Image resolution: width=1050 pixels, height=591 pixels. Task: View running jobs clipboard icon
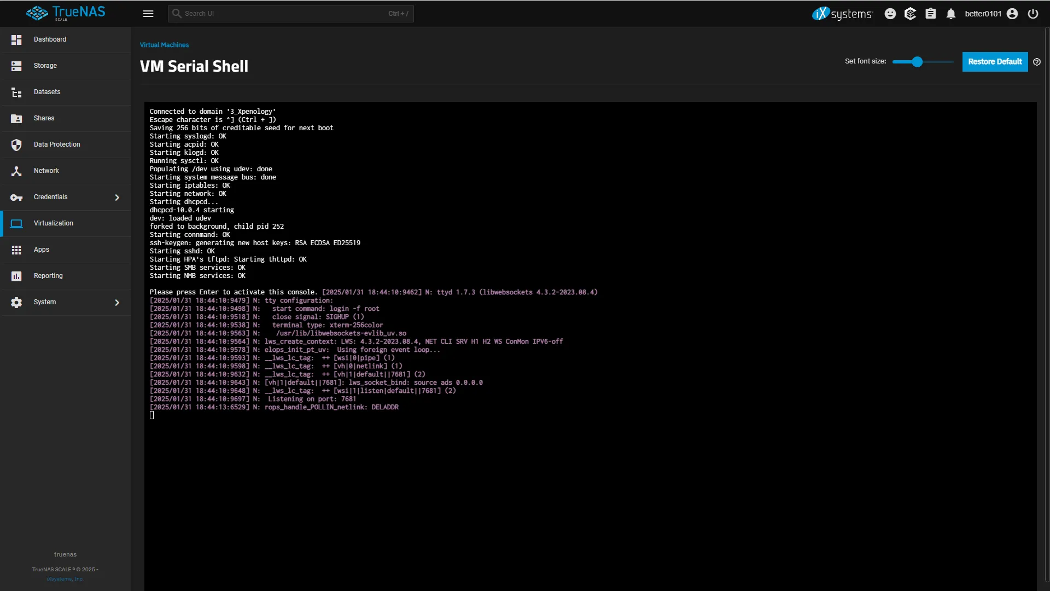931,14
